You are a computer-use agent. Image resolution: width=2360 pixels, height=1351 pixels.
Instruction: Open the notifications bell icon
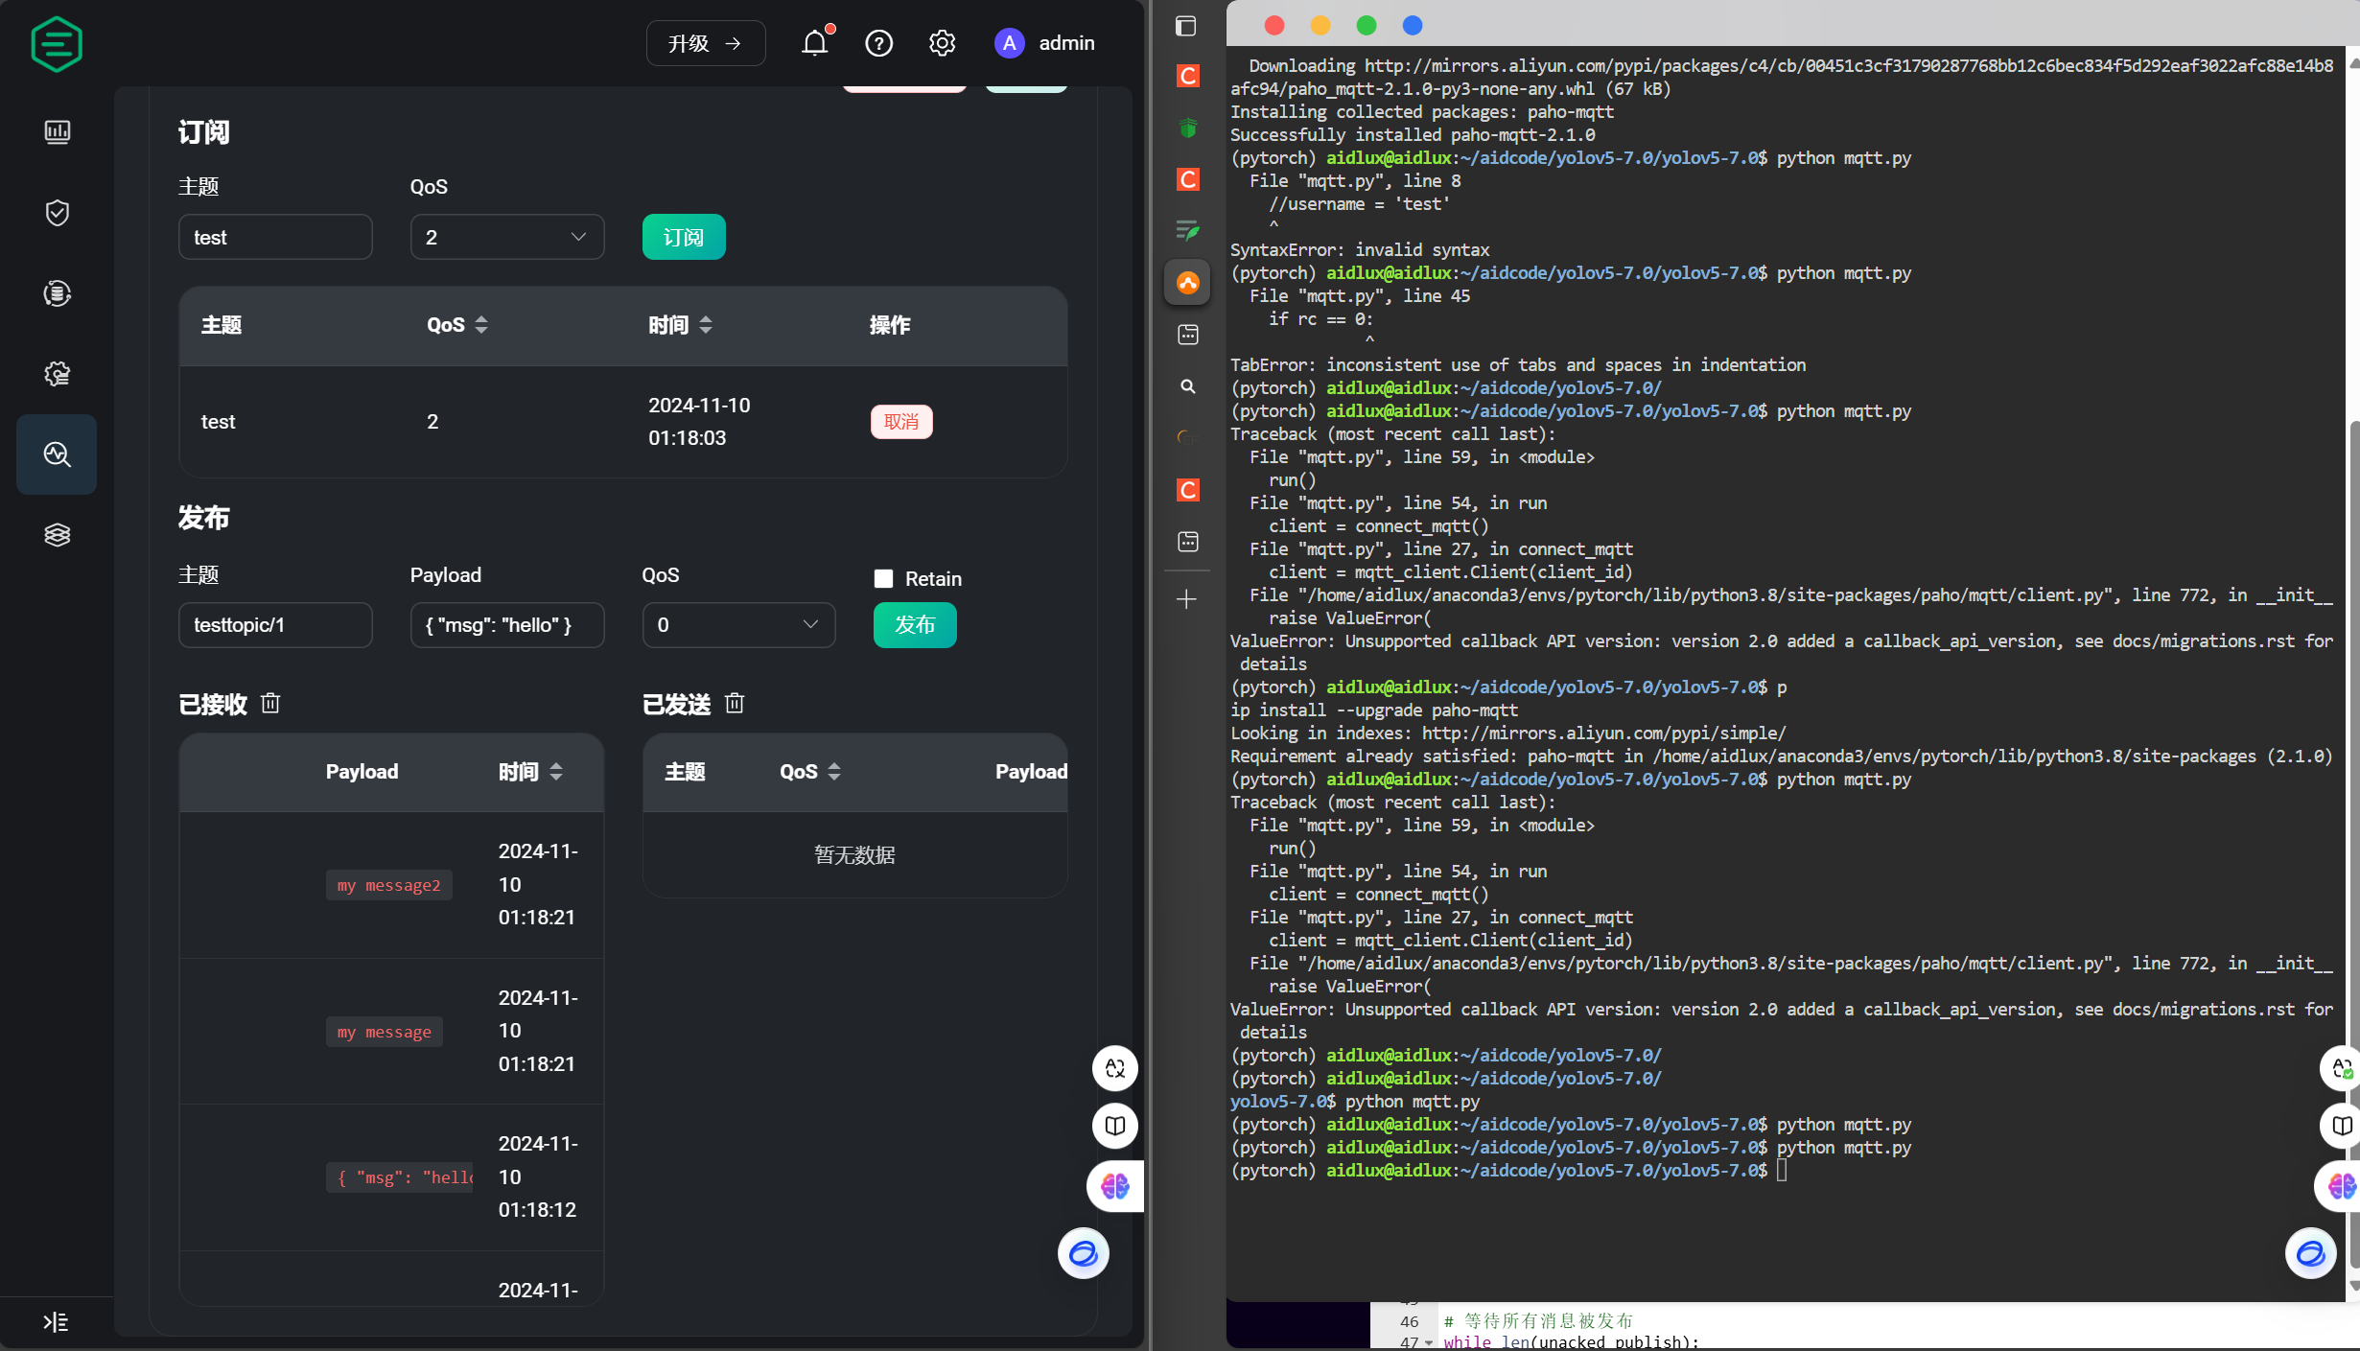pyautogui.click(x=814, y=43)
